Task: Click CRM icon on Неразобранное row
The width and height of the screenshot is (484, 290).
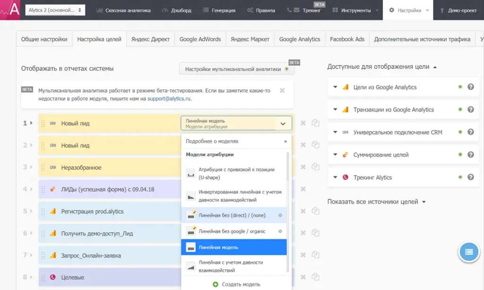Action: click(53, 167)
